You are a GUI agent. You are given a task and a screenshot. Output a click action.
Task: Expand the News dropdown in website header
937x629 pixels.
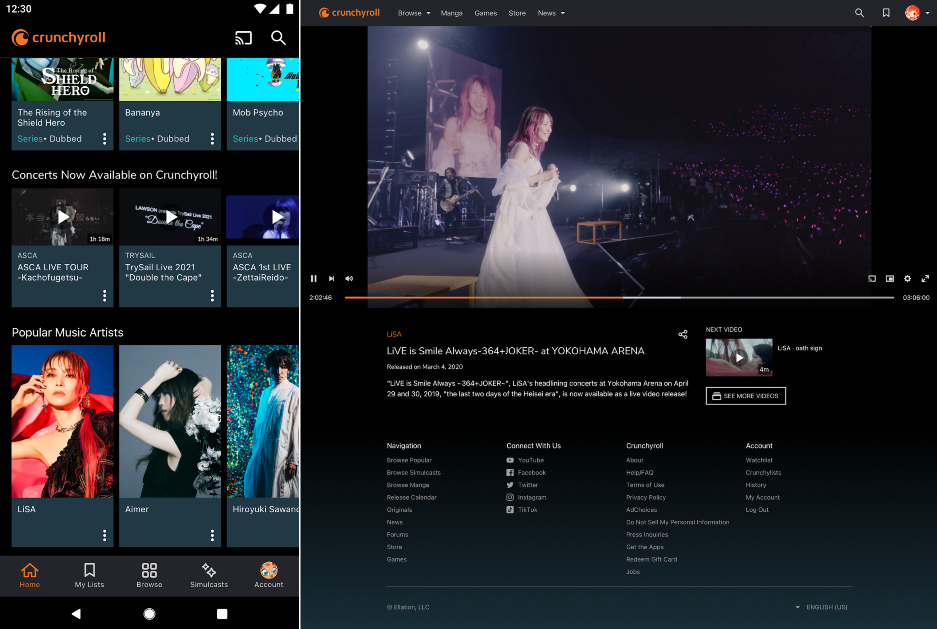(551, 13)
